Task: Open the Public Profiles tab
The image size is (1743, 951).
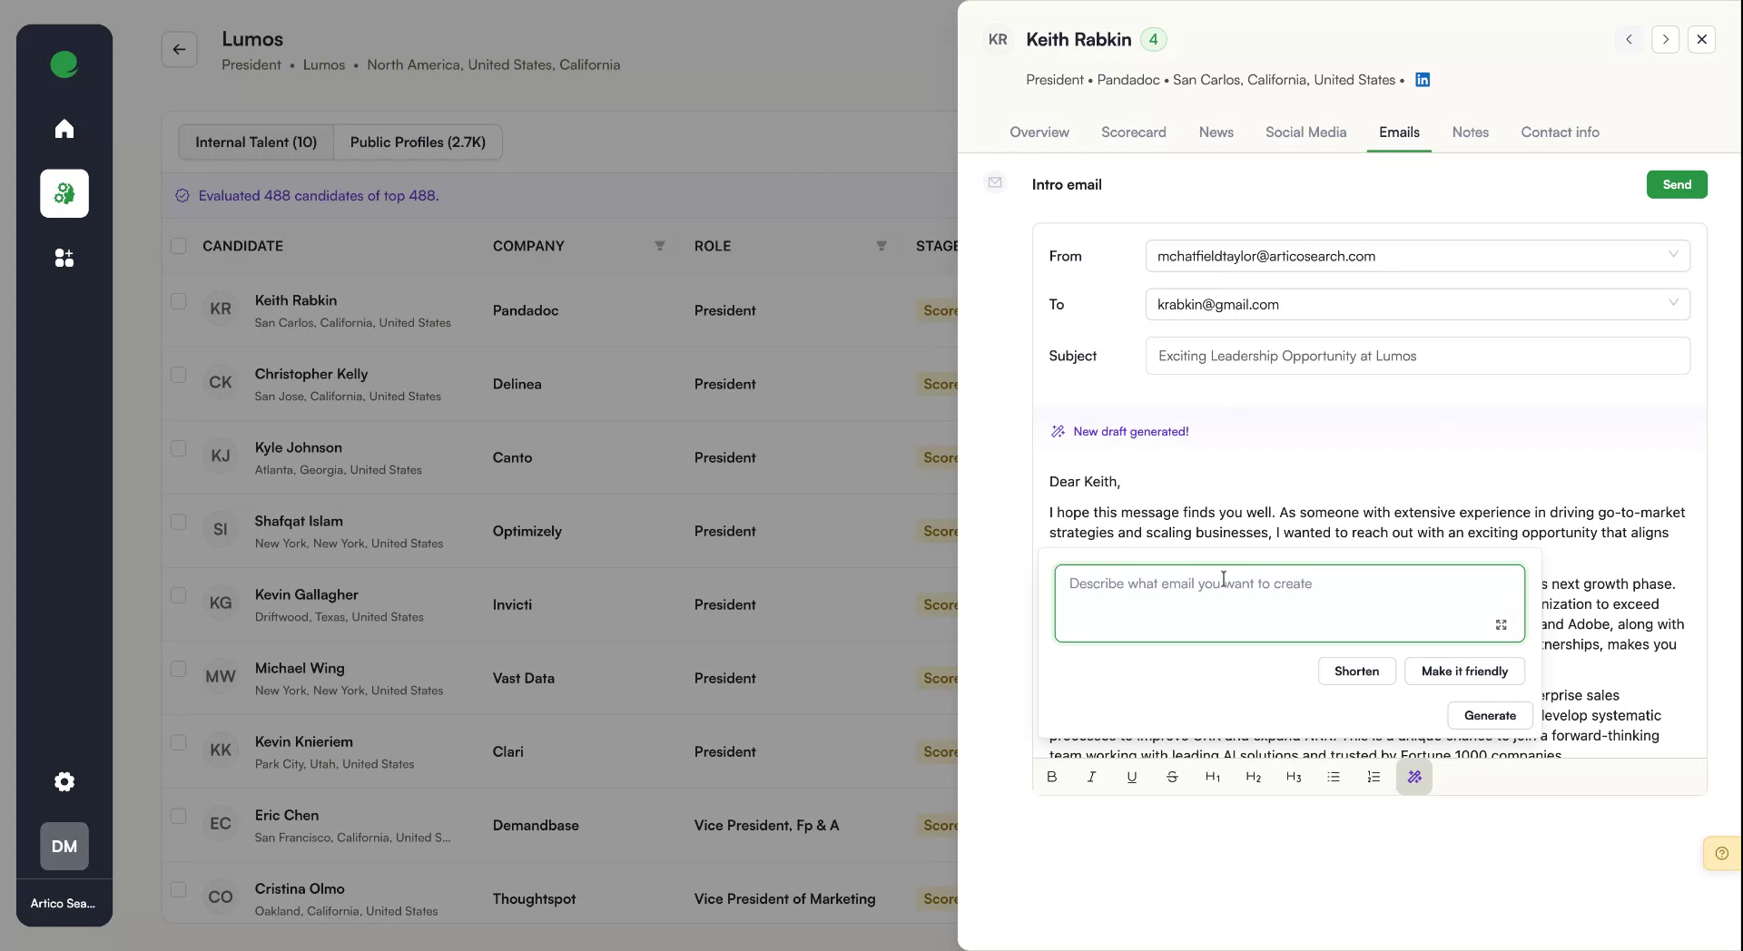Action: pos(418,142)
